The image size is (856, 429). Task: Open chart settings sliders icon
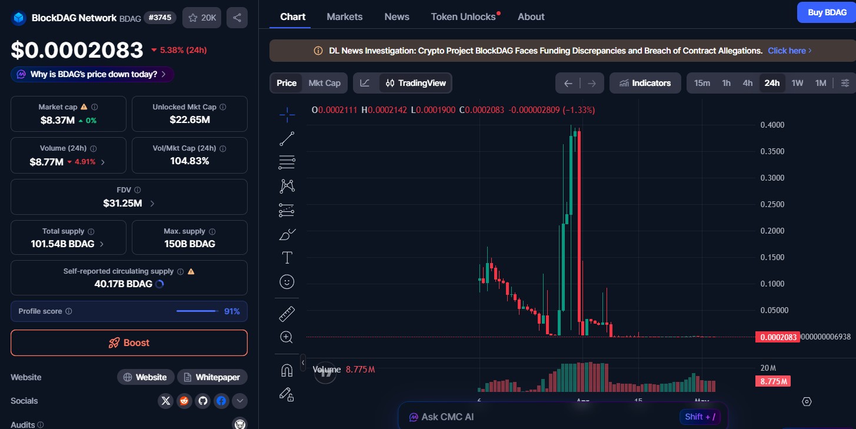(845, 83)
